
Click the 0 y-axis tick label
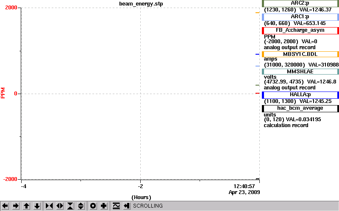coord(16,94)
